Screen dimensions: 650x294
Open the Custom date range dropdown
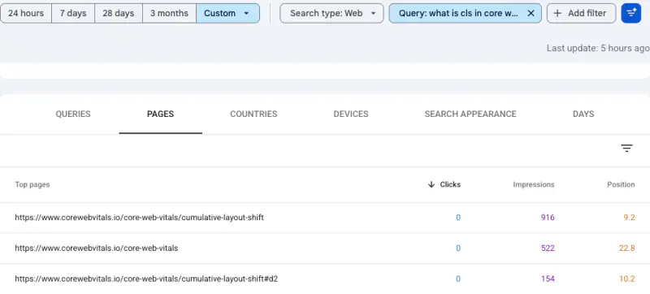[227, 13]
